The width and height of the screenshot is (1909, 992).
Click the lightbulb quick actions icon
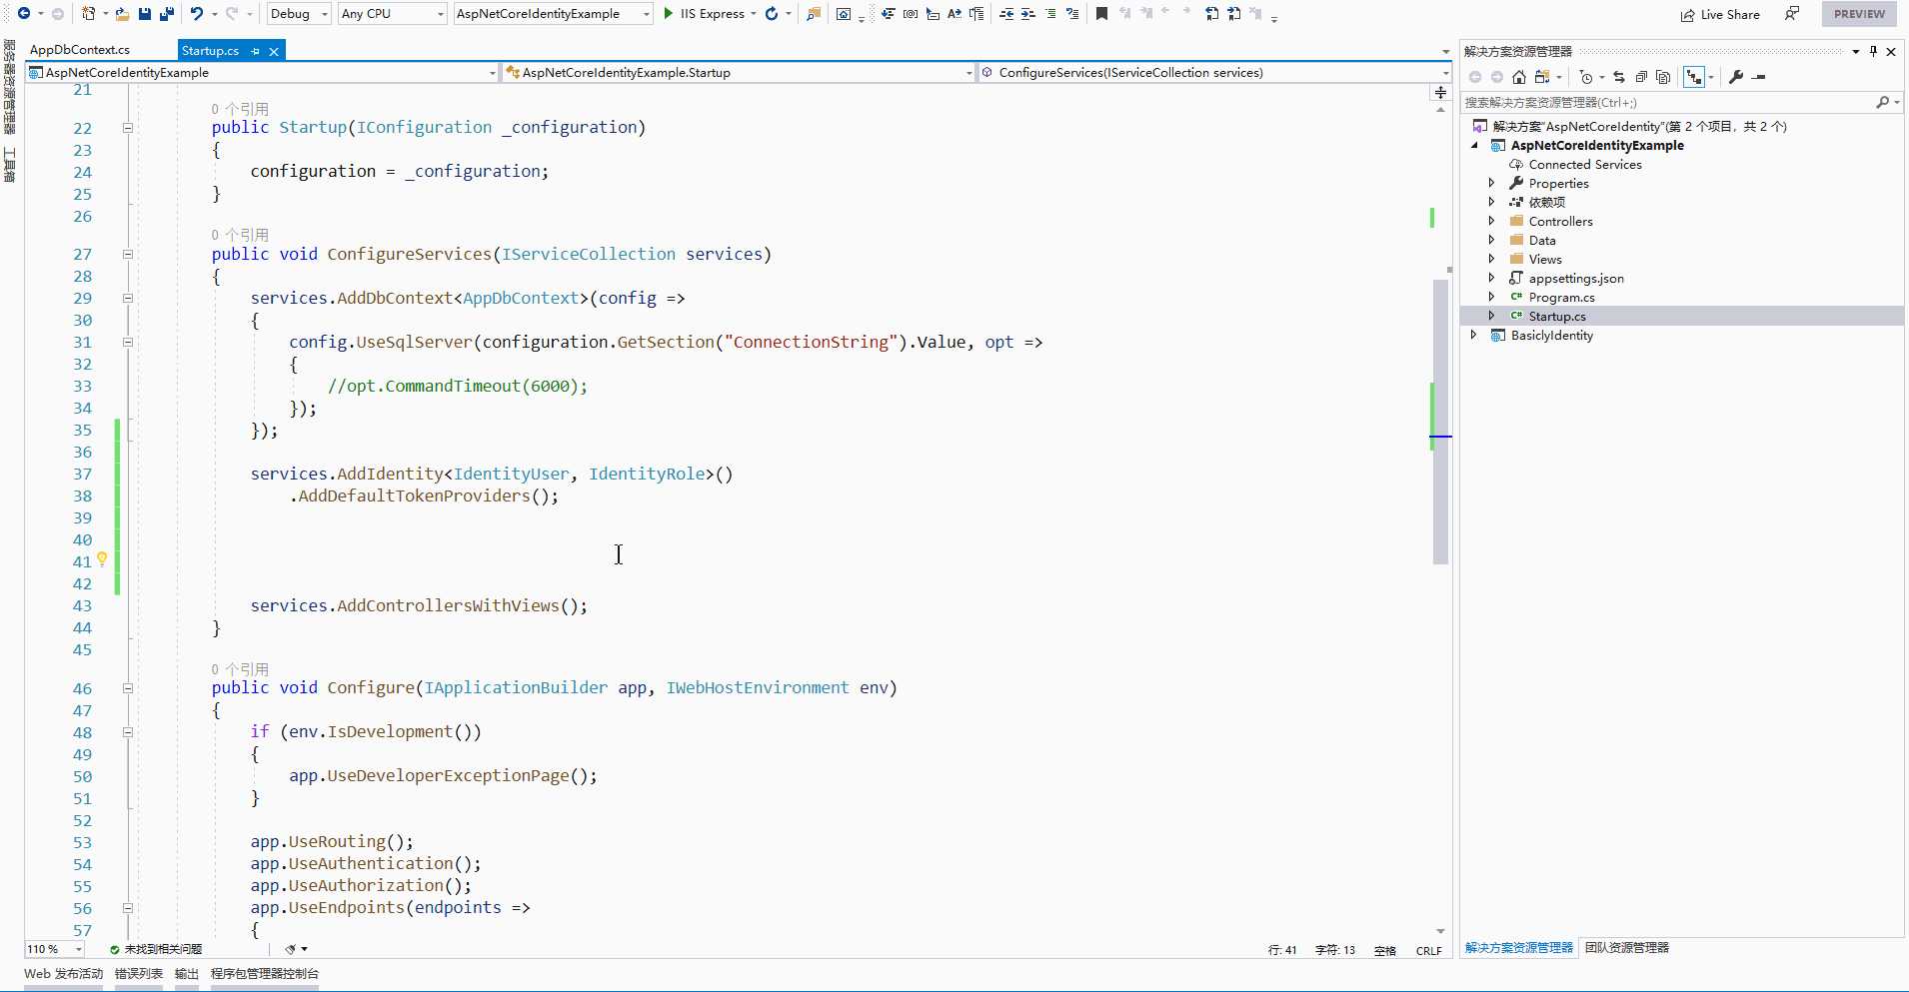tap(102, 559)
